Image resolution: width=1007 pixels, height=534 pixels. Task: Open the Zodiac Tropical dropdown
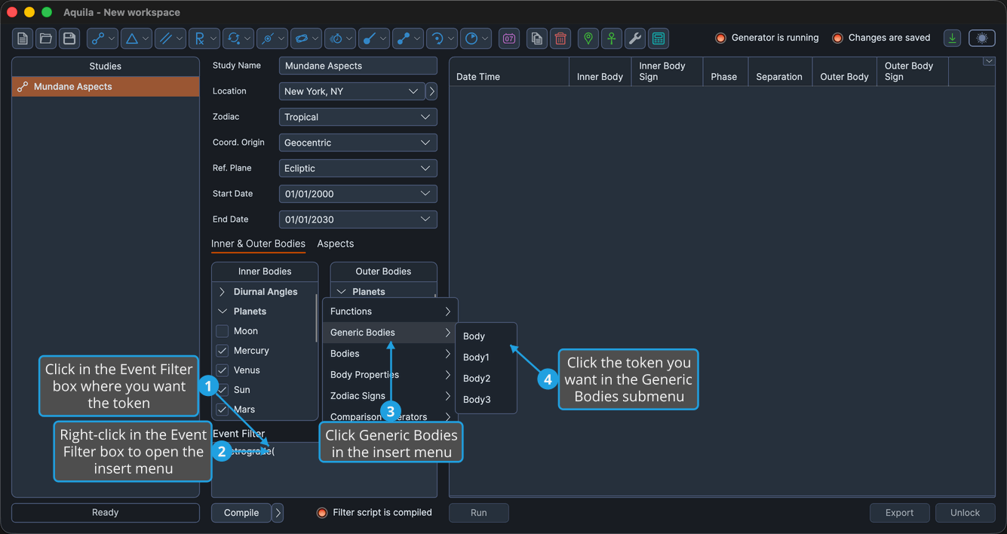point(358,117)
